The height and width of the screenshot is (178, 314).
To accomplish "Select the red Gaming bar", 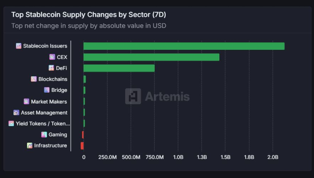I will [83, 135].
